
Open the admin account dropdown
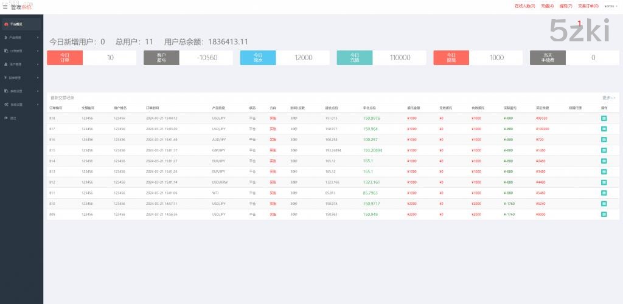click(610, 6)
